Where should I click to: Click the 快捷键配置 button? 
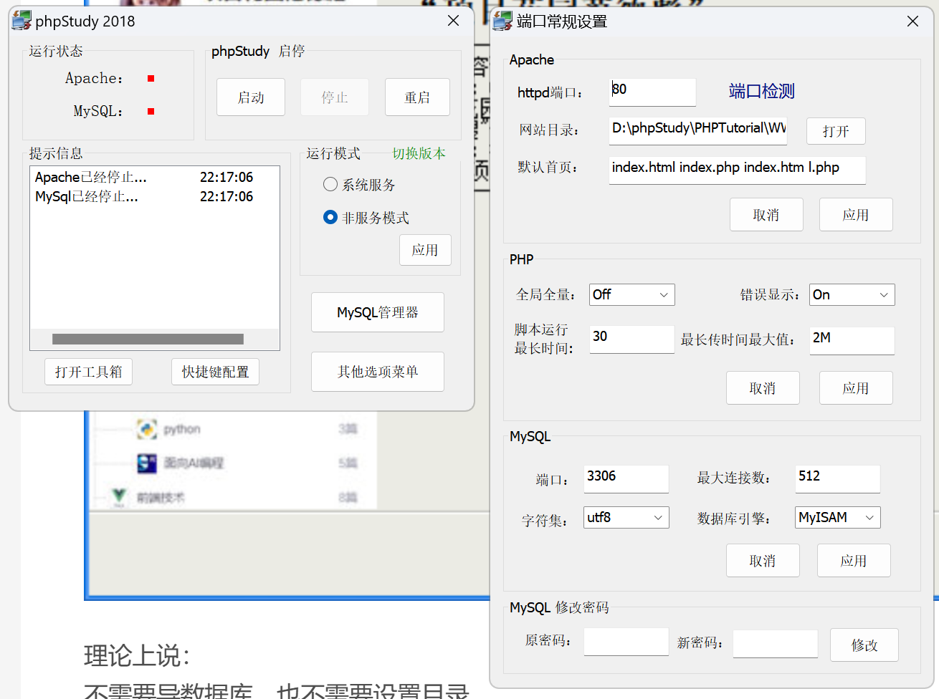pos(215,372)
